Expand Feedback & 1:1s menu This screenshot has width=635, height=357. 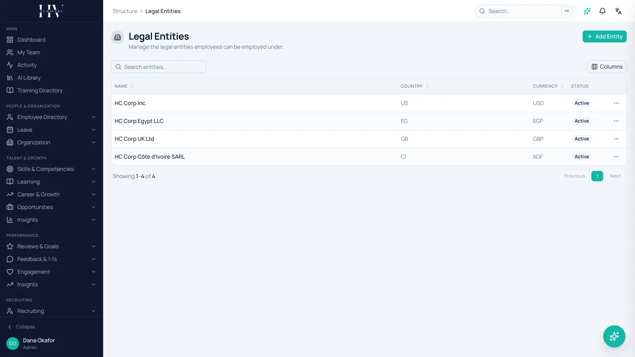point(52,259)
